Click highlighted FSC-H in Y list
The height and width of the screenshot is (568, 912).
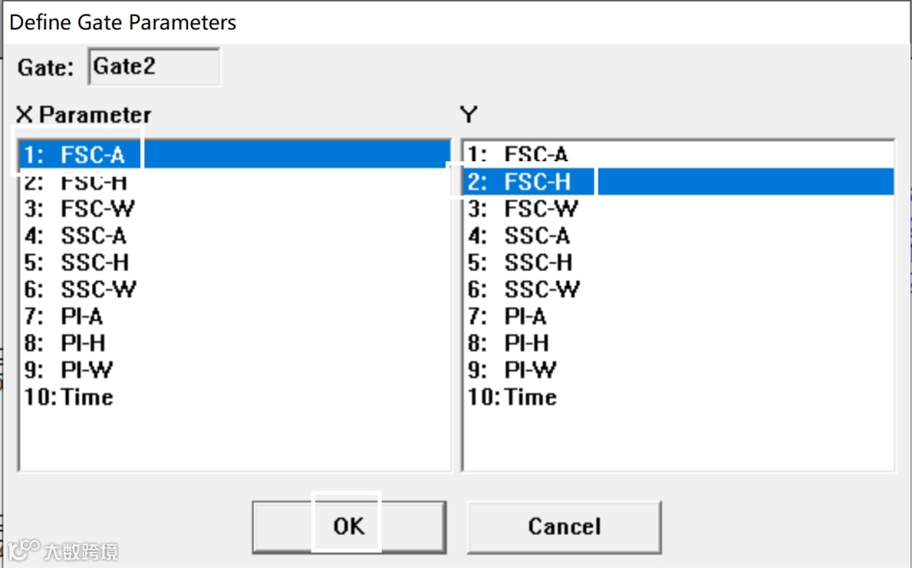coord(537,181)
